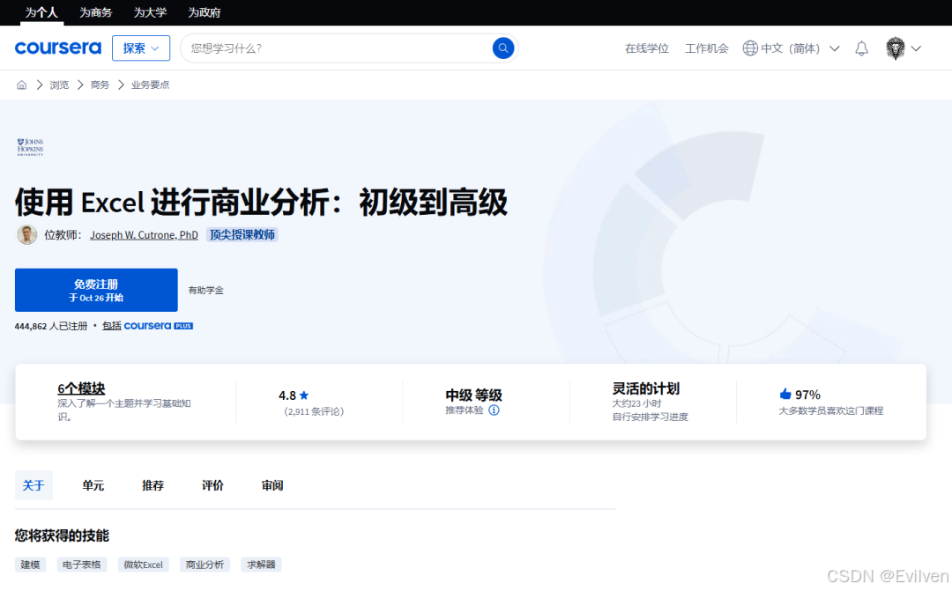Click the 求解器 skill tag
This screenshot has height=591, width=952.
(x=261, y=565)
